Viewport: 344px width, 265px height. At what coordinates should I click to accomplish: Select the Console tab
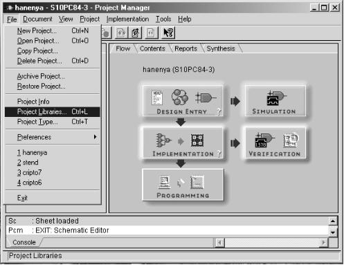coord(24,242)
